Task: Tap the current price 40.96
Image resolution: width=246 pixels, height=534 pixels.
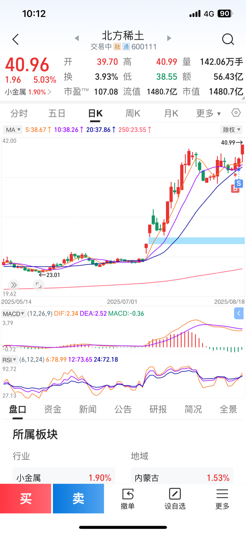Action: pyautogui.click(x=27, y=65)
